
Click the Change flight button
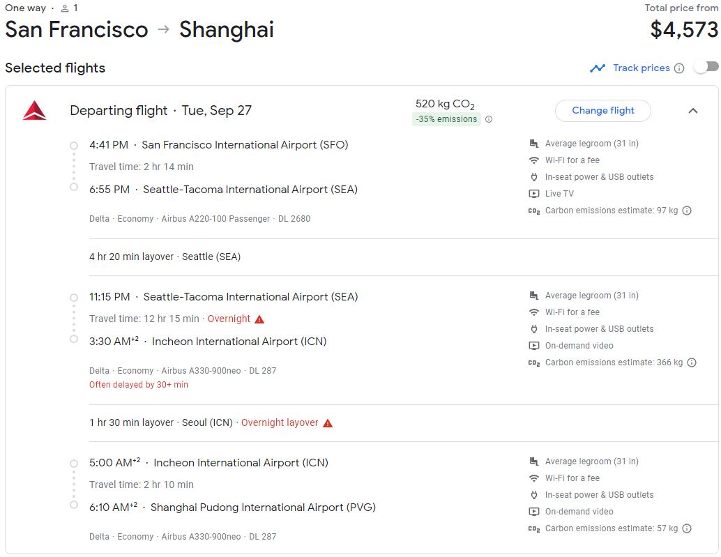602,111
